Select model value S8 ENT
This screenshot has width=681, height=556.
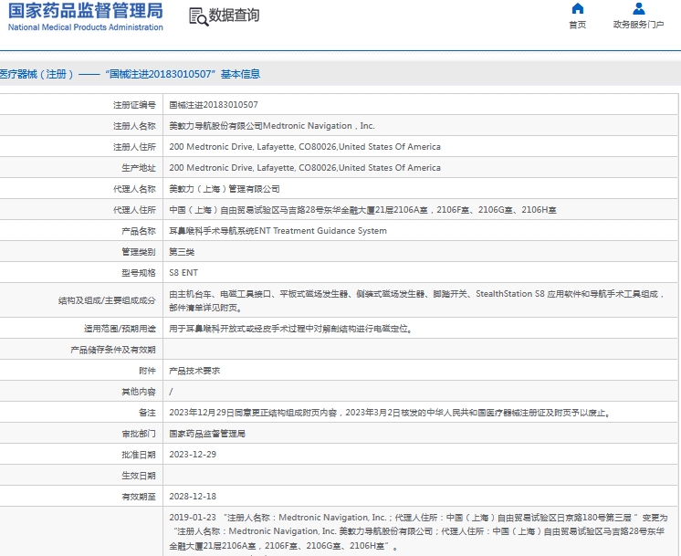[x=183, y=273]
